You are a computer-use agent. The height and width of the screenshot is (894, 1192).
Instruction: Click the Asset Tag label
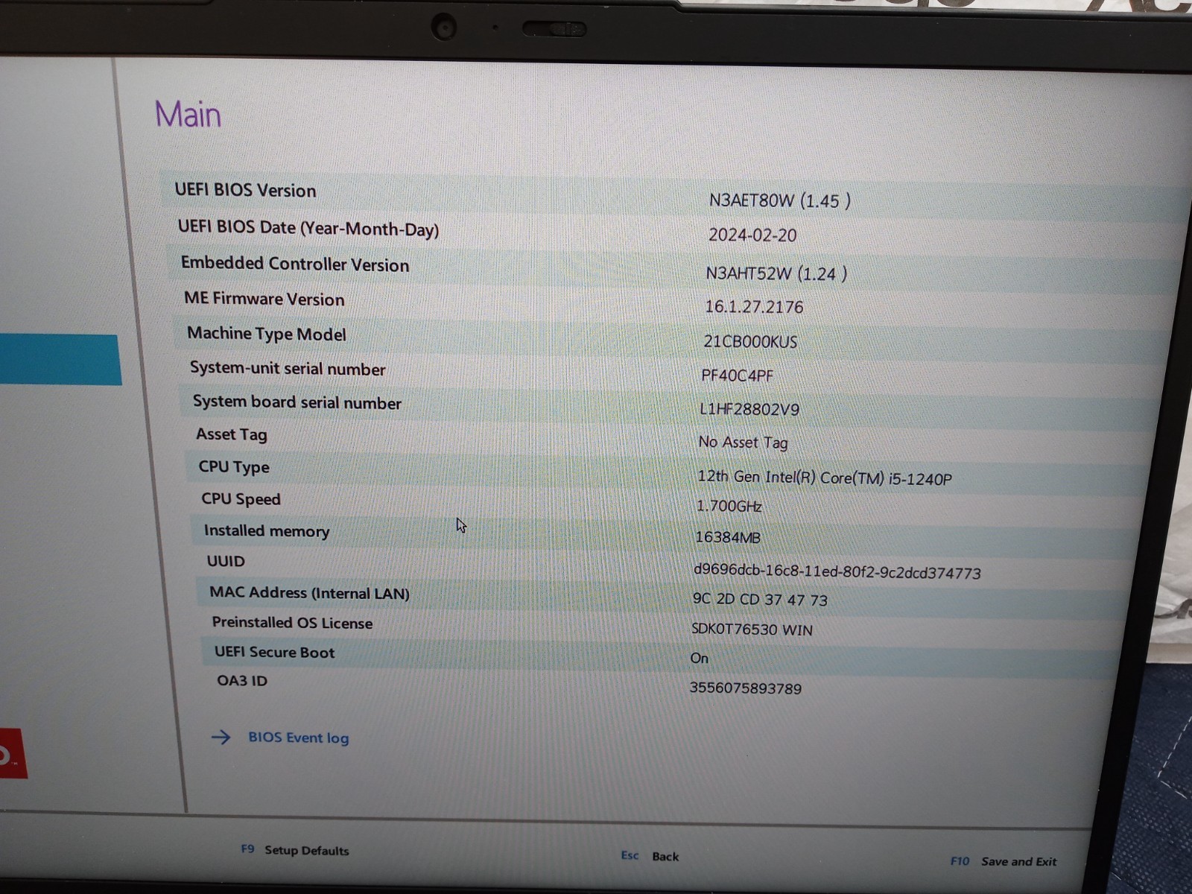(x=232, y=434)
